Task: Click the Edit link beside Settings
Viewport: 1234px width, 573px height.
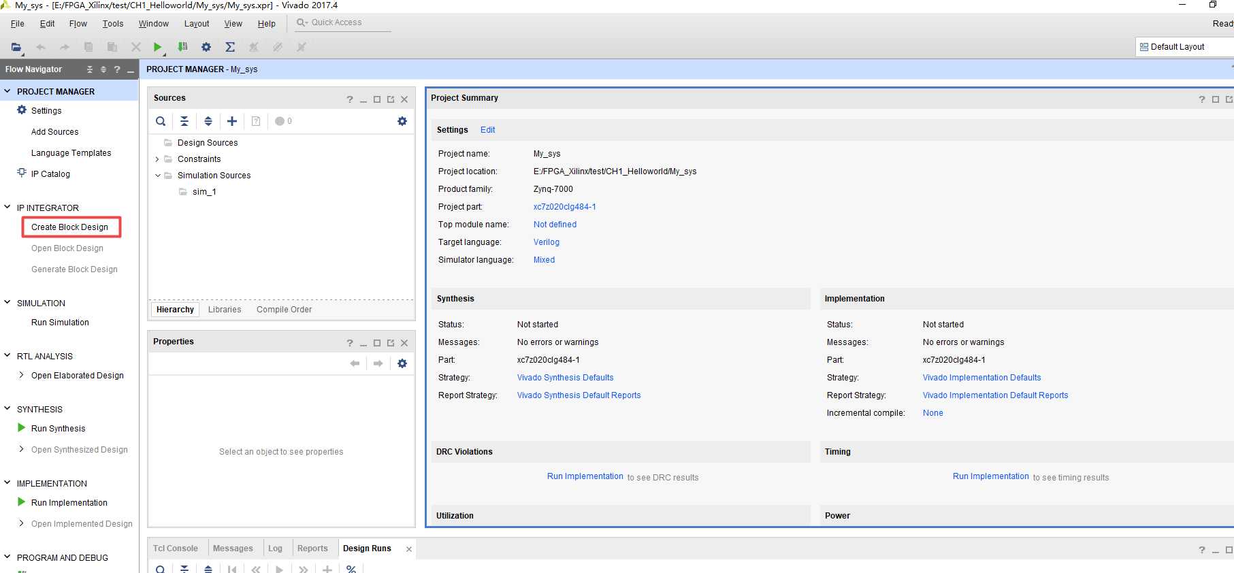Action: click(x=487, y=130)
